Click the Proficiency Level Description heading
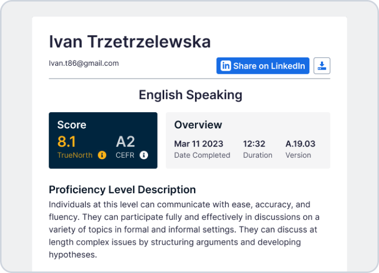This screenshot has height=273, width=379. click(122, 190)
